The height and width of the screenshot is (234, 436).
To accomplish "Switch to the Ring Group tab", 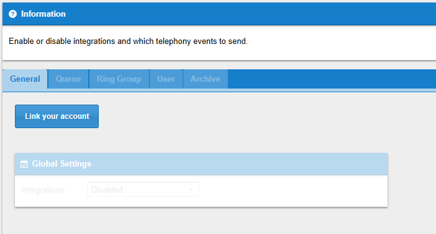I will point(119,79).
